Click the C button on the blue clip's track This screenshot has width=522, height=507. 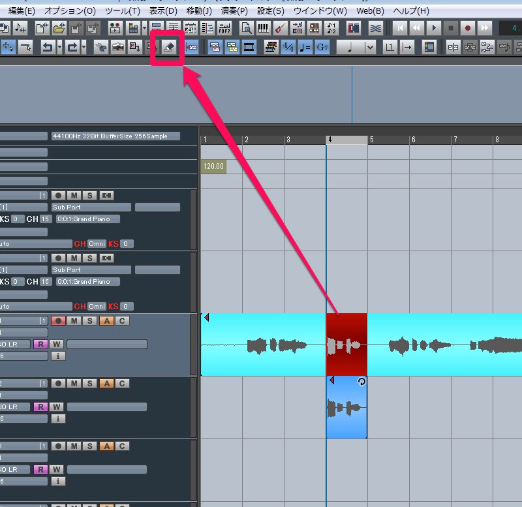(122, 384)
